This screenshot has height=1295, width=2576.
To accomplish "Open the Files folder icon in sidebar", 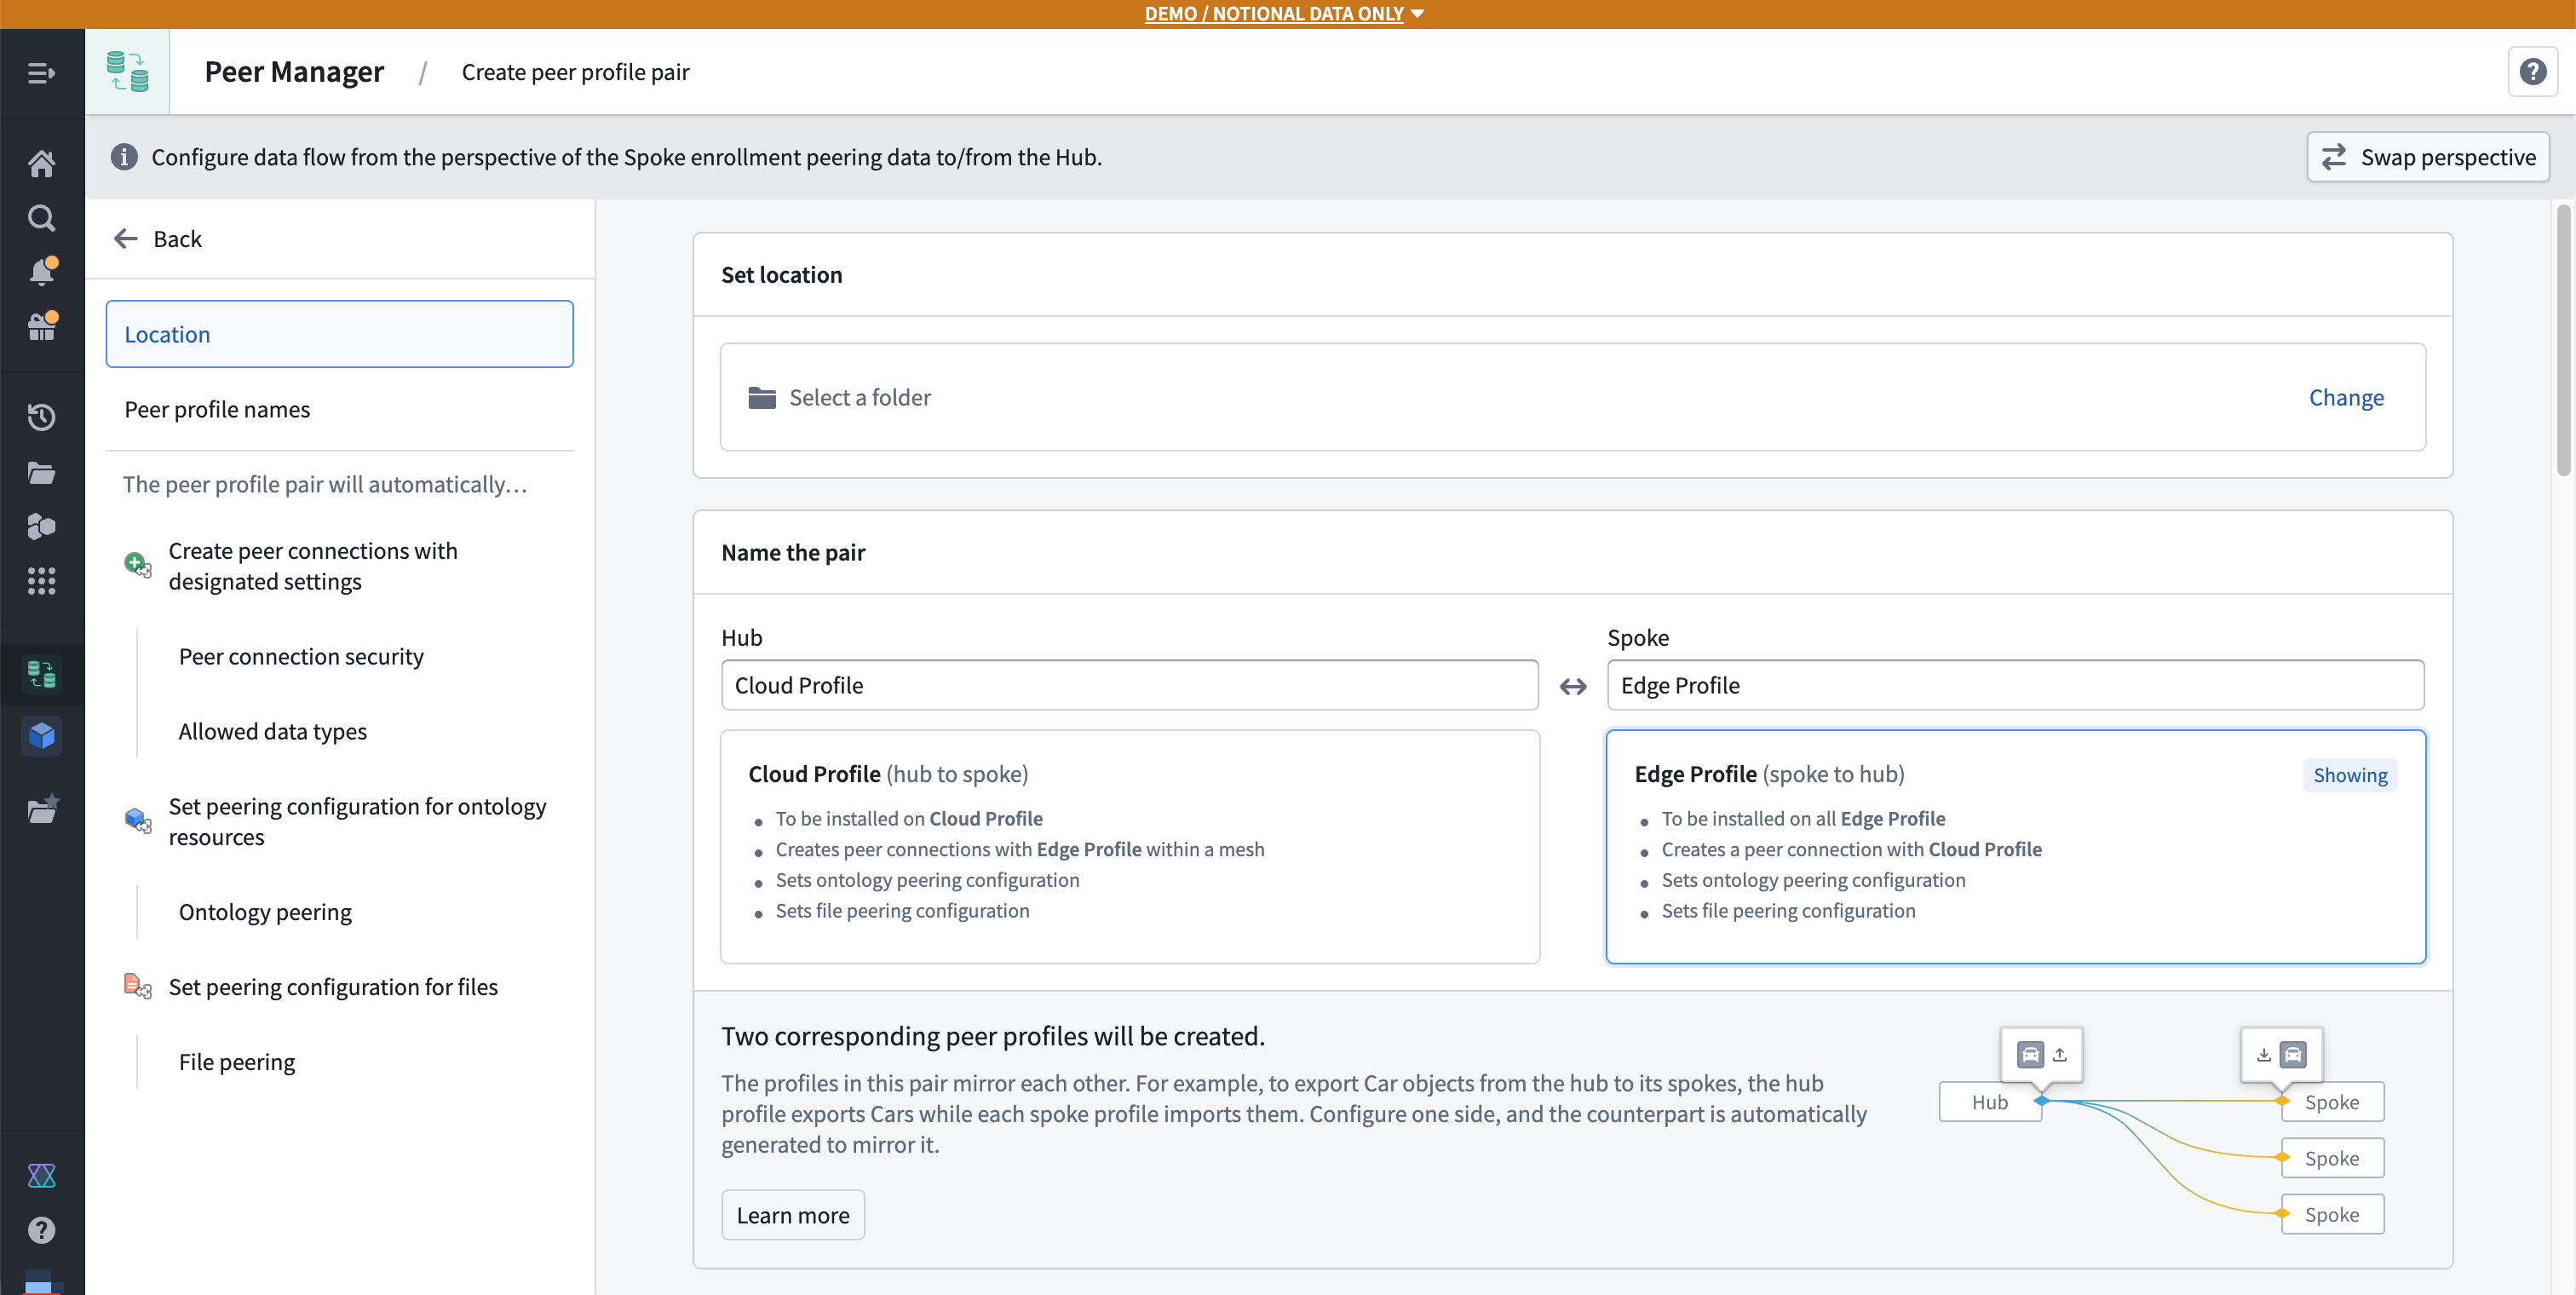I will pos(41,473).
